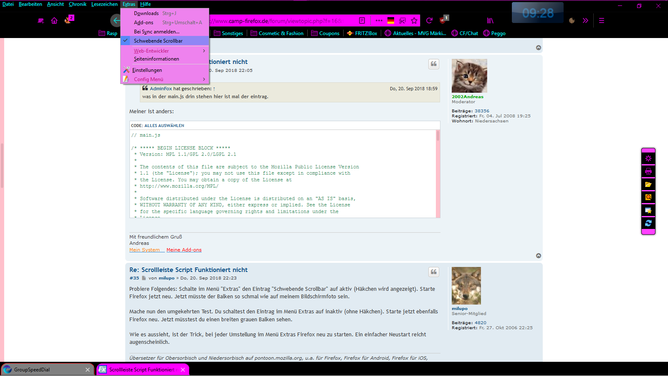Click the home button in the toolbar
The image size is (668, 376).
(54, 20)
